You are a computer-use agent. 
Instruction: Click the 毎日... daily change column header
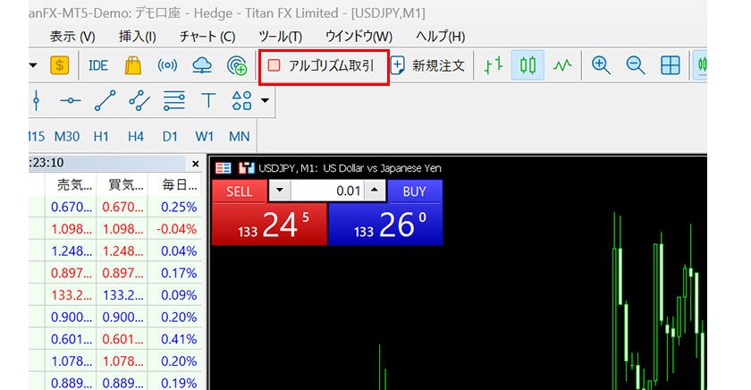coord(175,184)
